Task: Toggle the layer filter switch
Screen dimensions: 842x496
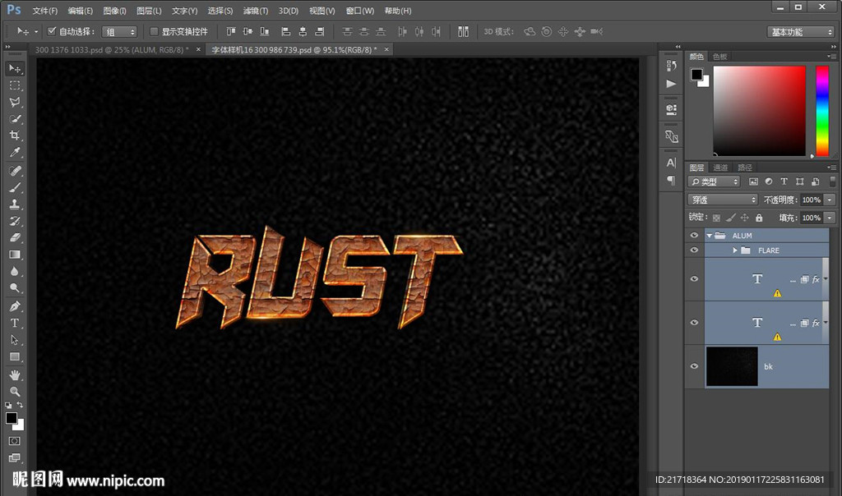Action: [832, 181]
